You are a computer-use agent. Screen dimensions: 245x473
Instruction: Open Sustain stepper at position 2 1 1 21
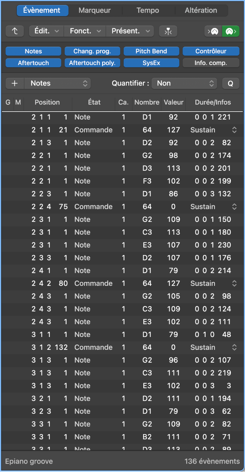234,130
